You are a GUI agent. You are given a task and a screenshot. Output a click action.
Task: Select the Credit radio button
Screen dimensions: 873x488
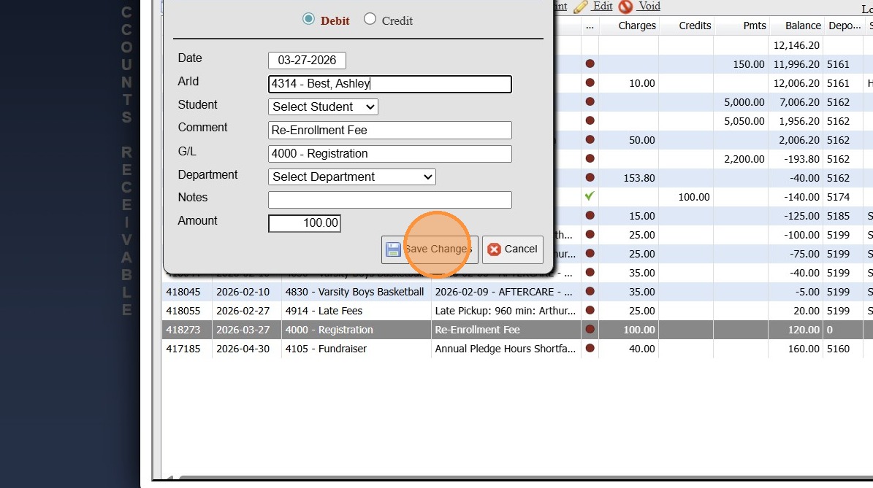click(x=370, y=19)
